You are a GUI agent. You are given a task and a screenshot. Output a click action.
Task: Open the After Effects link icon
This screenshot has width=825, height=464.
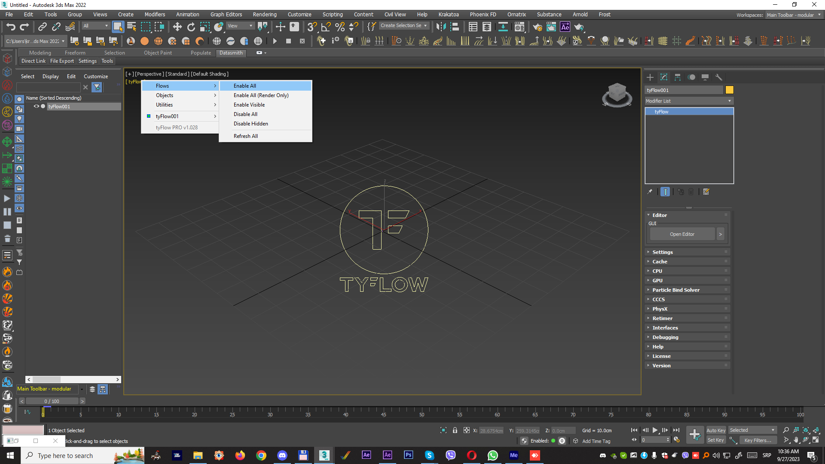(565, 27)
